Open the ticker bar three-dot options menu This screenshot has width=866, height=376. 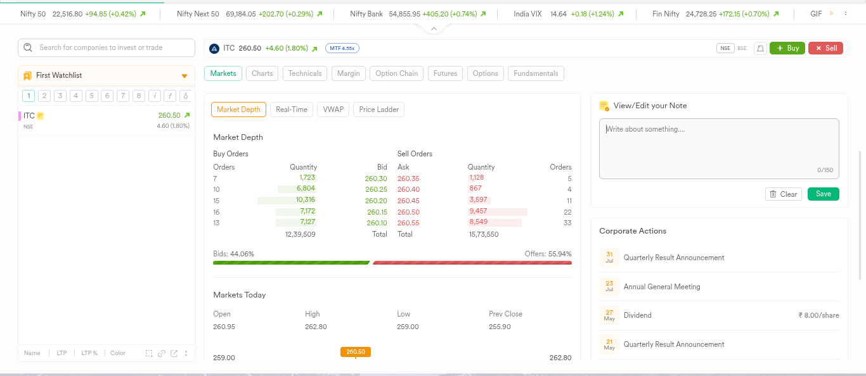tap(845, 13)
